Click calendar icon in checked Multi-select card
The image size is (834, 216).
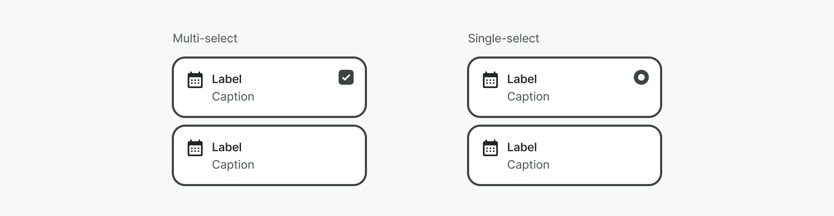tap(195, 80)
